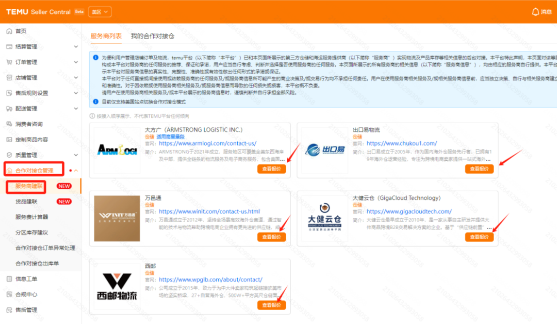Open 合作对接仓出库单 item

pyautogui.click(x=37, y=263)
